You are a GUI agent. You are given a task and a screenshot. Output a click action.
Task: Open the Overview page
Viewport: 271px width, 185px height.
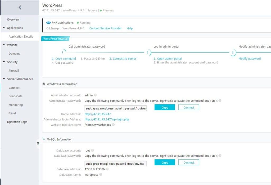tap(13, 20)
